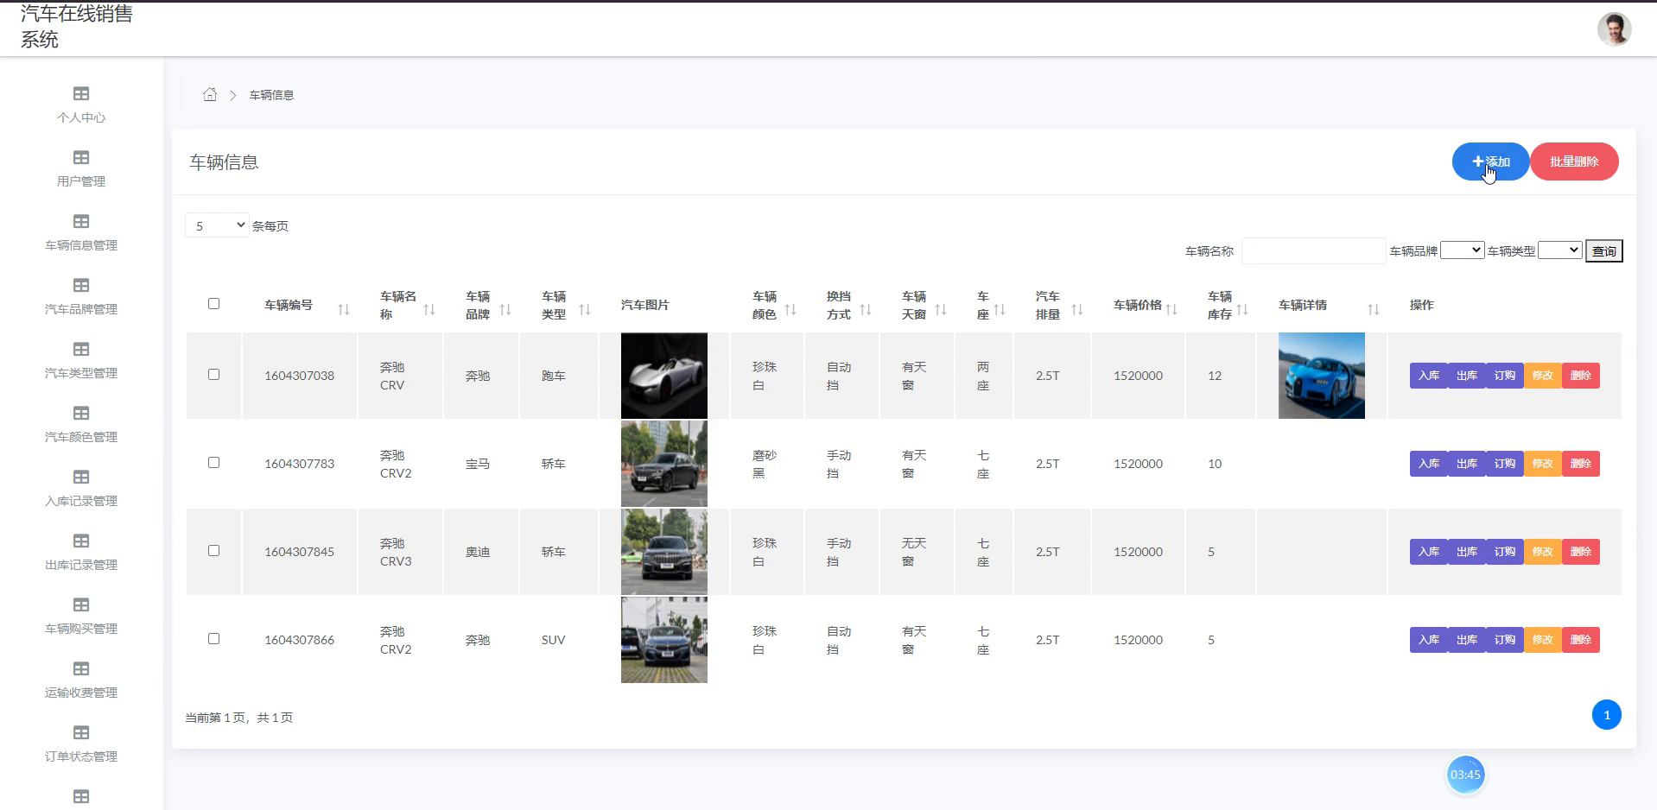The width and height of the screenshot is (1657, 810).
Task: Sort by 车辆库存 column arrows
Action: (1242, 309)
